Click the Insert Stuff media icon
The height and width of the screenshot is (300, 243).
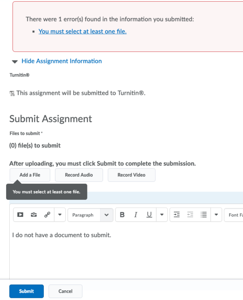coord(20,215)
